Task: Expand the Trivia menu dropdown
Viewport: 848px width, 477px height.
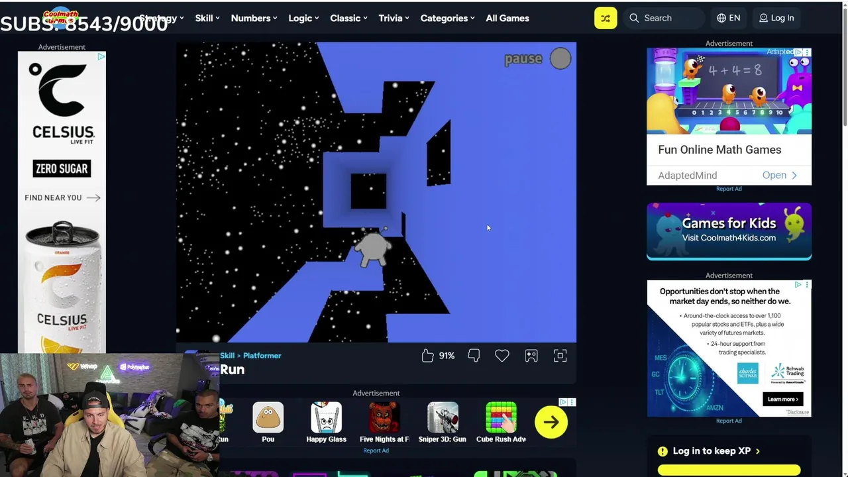Action: pyautogui.click(x=394, y=18)
